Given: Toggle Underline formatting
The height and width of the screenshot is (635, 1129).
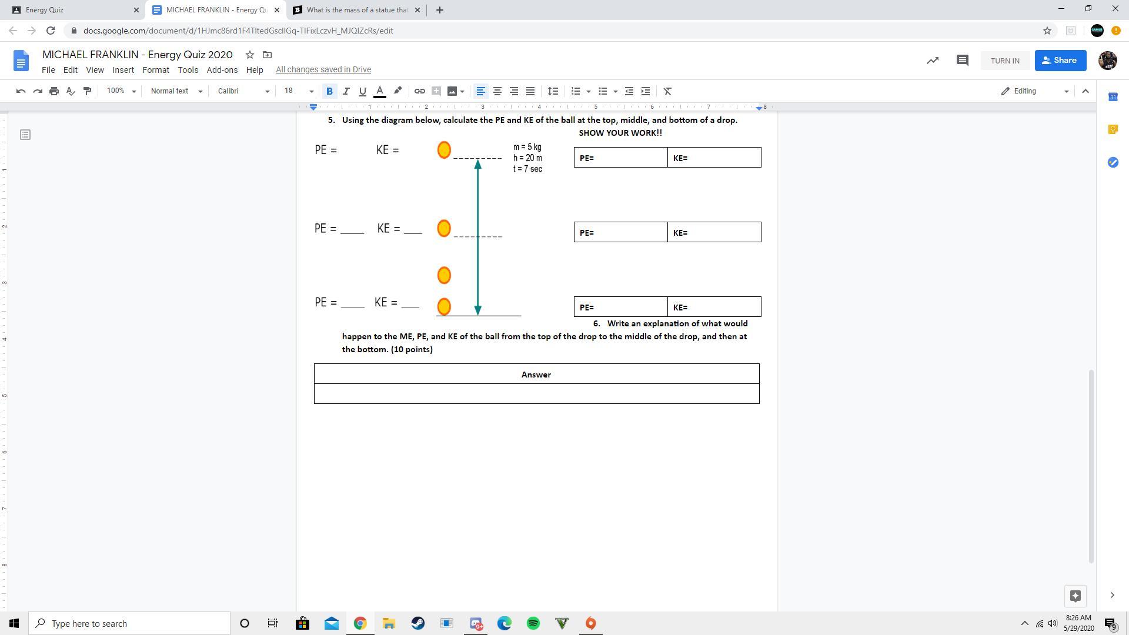Looking at the screenshot, I should click(362, 91).
